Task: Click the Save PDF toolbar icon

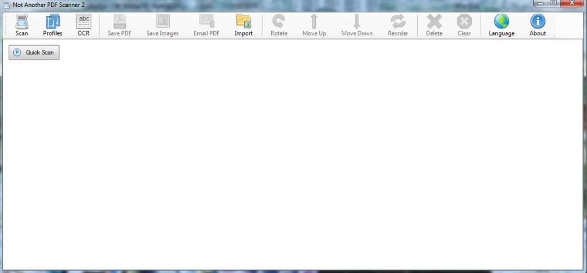Action: pyautogui.click(x=120, y=21)
